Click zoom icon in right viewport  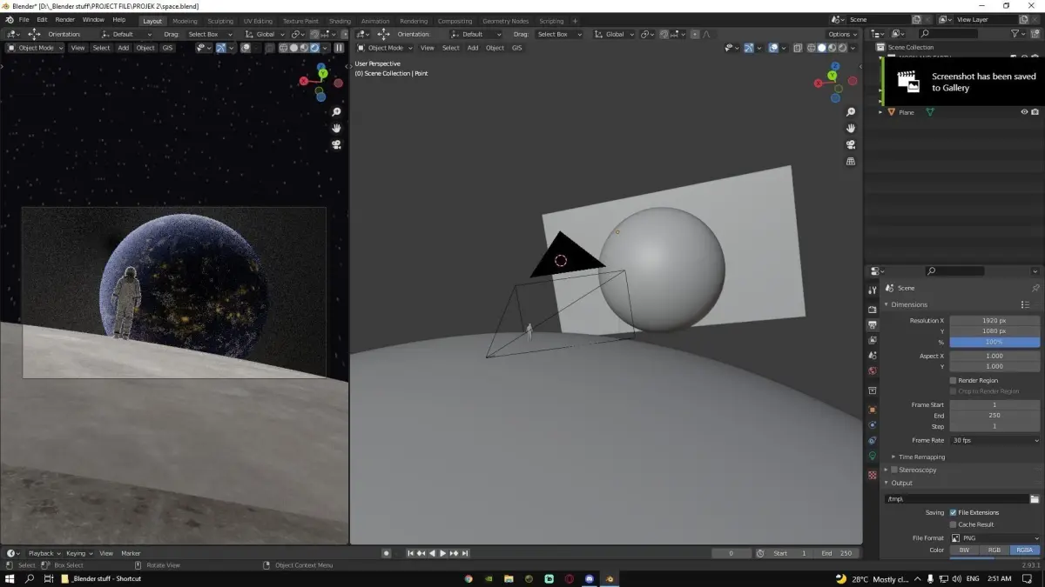click(851, 112)
